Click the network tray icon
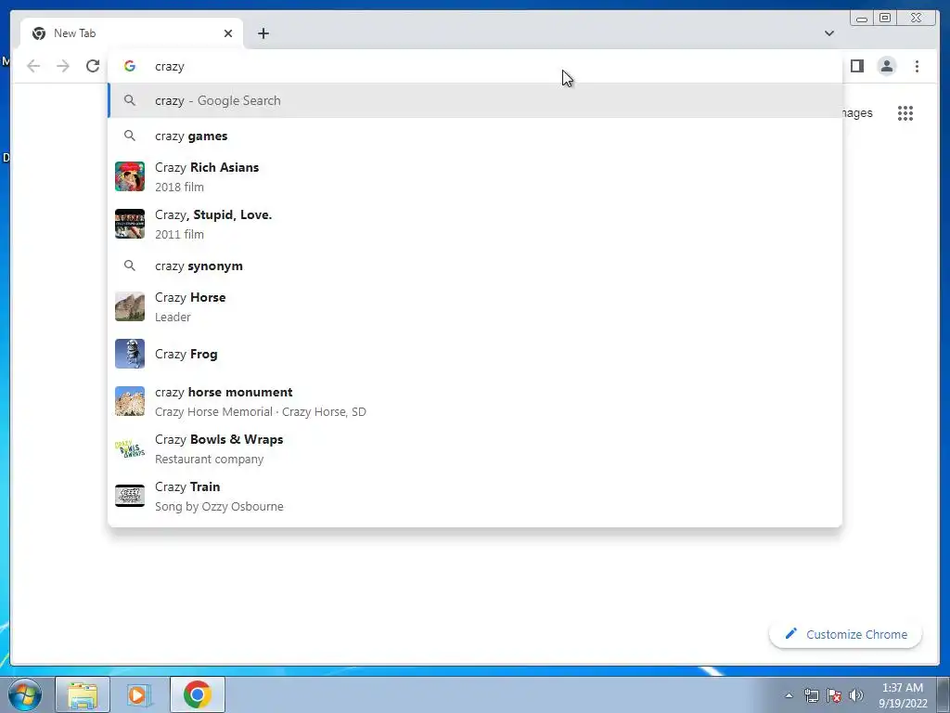The width and height of the screenshot is (950, 713). tap(811, 695)
